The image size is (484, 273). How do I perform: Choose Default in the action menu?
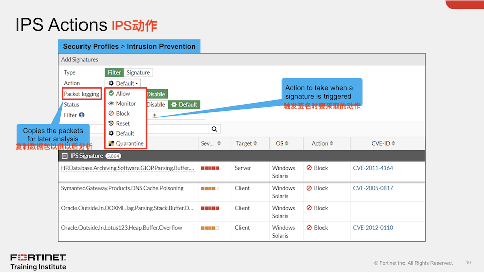coord(125,134)
